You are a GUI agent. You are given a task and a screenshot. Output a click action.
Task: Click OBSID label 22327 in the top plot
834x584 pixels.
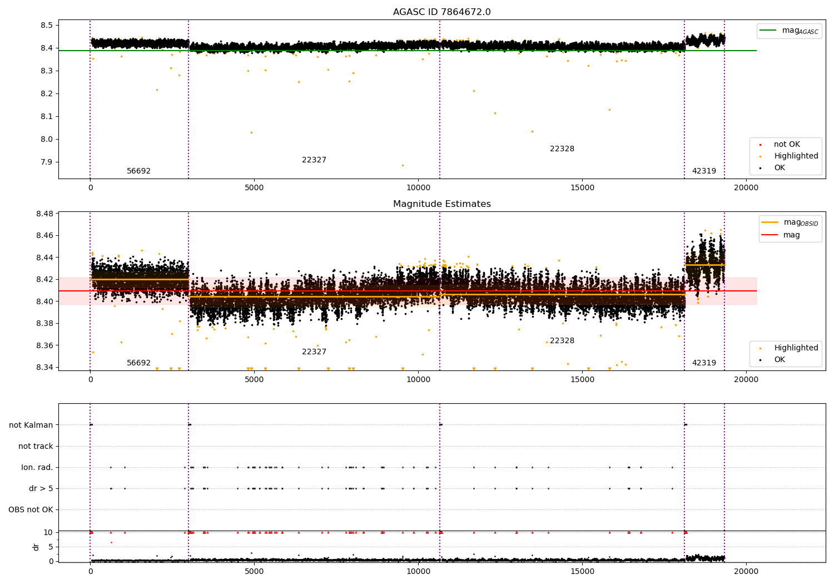click(x=314, y=160)
